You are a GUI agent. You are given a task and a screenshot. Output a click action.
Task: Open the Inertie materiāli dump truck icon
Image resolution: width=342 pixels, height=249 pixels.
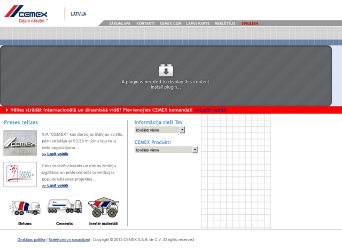pyautogui.click(x=103, y=207)
